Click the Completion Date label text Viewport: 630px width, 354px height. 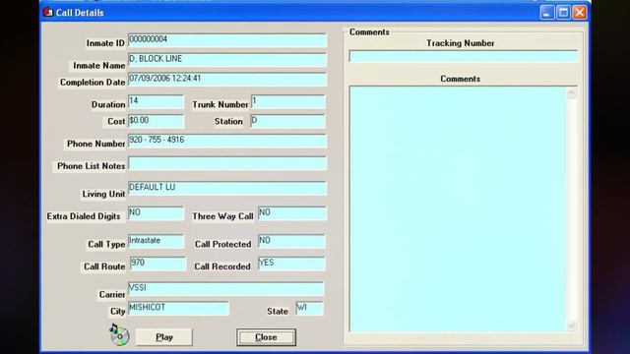coord(93,83)
